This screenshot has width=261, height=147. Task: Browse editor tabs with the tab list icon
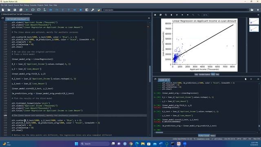(2, 18)
